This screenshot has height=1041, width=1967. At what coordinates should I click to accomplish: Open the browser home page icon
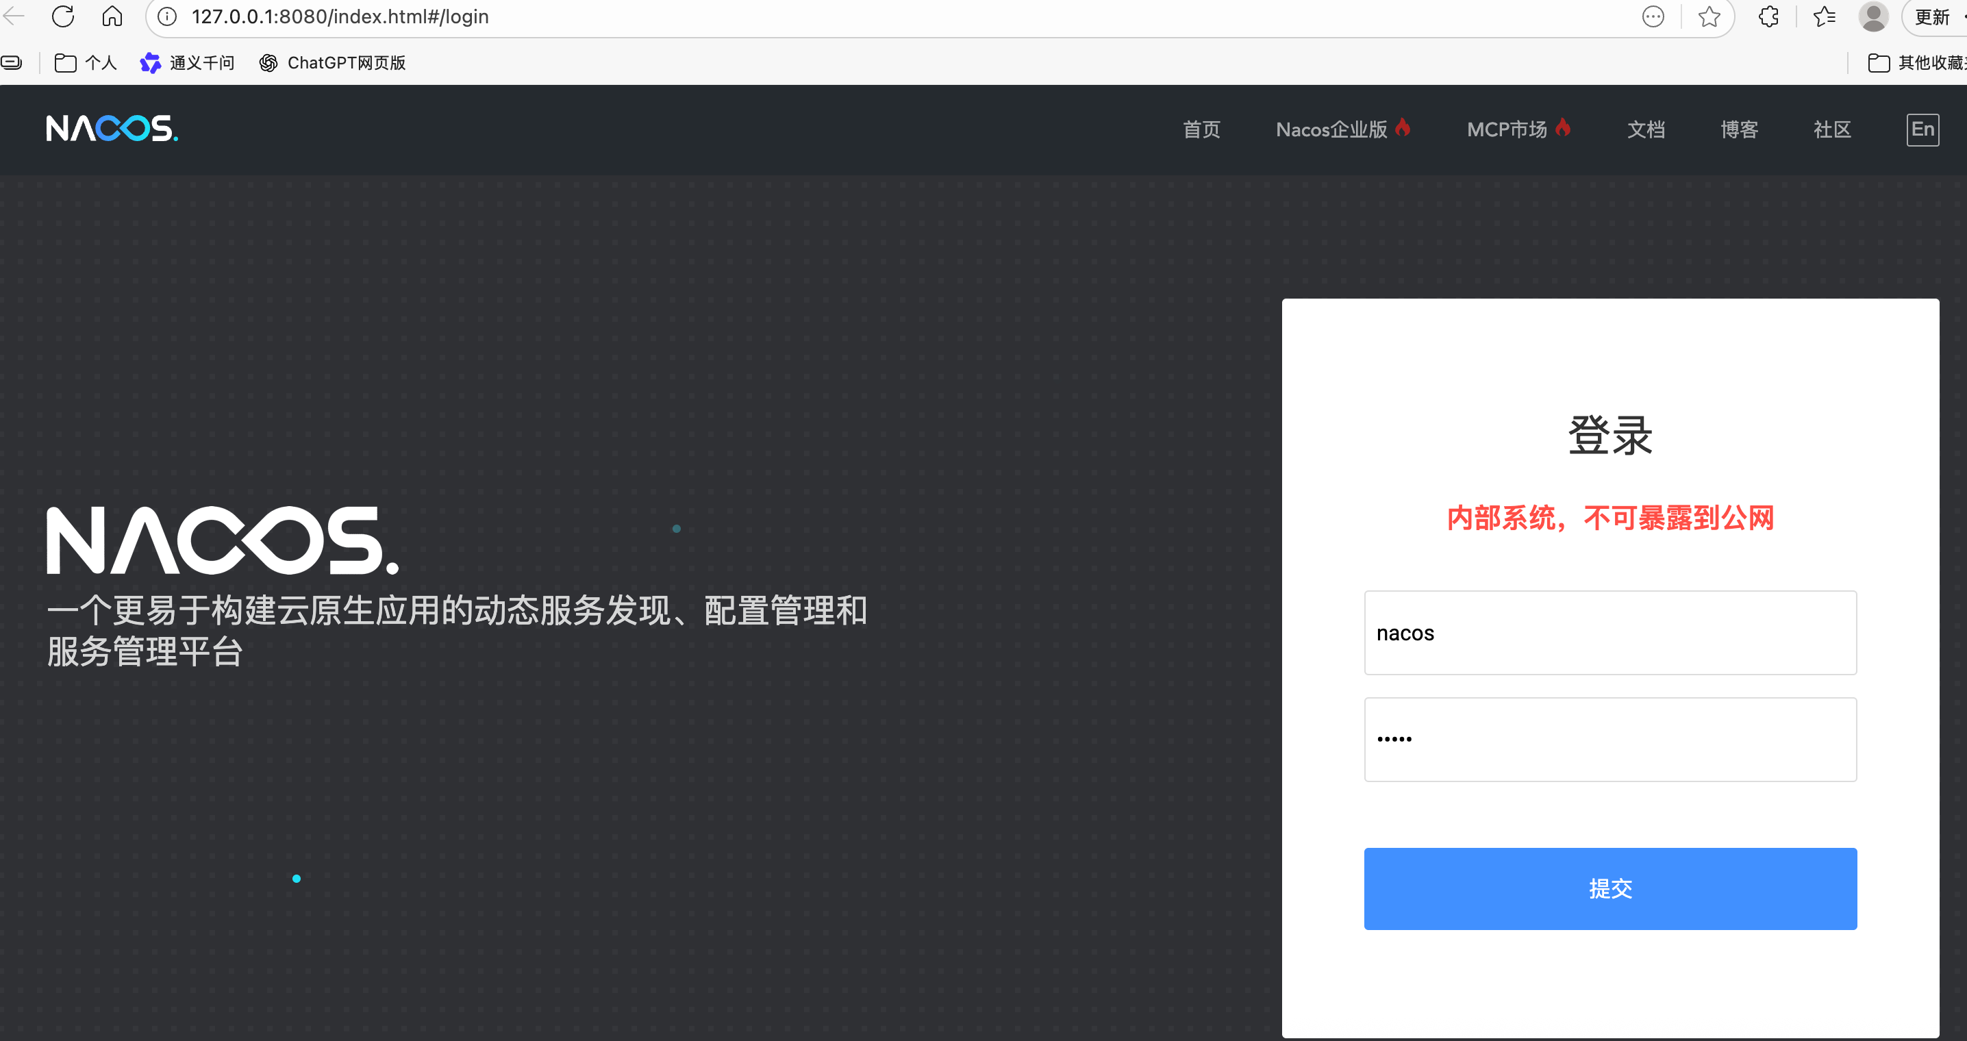pyautogui.click(x=112, y=16)
